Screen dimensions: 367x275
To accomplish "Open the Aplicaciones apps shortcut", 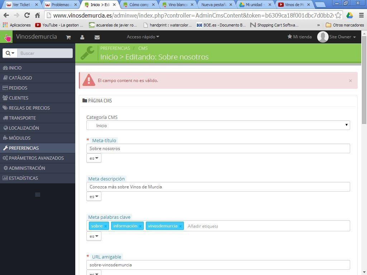I will pyautogui.click(x=16, y=25).
